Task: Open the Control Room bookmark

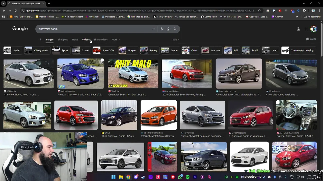Action: point(209,17)
